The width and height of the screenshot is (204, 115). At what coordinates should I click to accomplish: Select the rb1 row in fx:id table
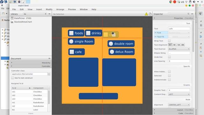29,103
